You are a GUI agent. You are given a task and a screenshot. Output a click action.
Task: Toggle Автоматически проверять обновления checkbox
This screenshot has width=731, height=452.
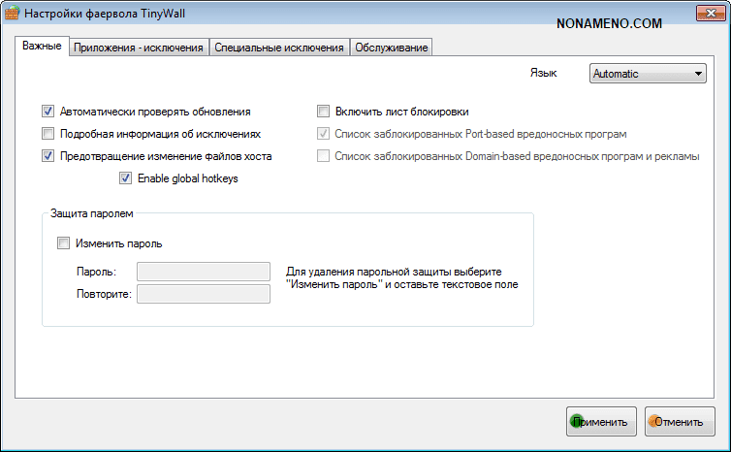click(48, 112)
